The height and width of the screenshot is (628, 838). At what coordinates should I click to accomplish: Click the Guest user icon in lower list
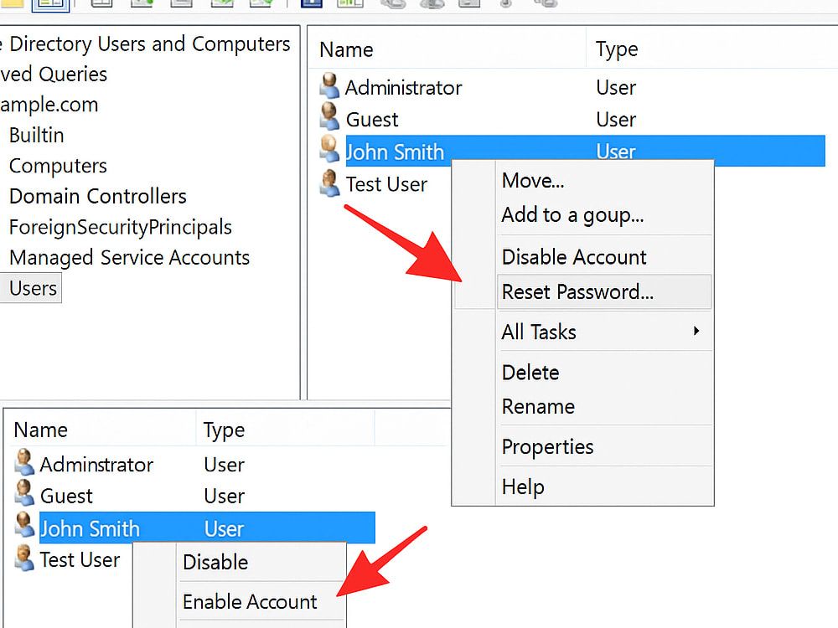point(24,493)
